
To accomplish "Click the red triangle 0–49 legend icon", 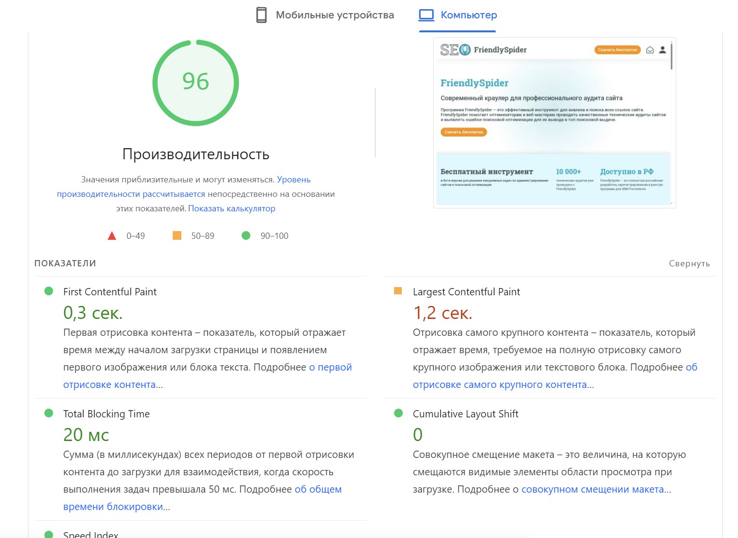I will click(112, 236).
